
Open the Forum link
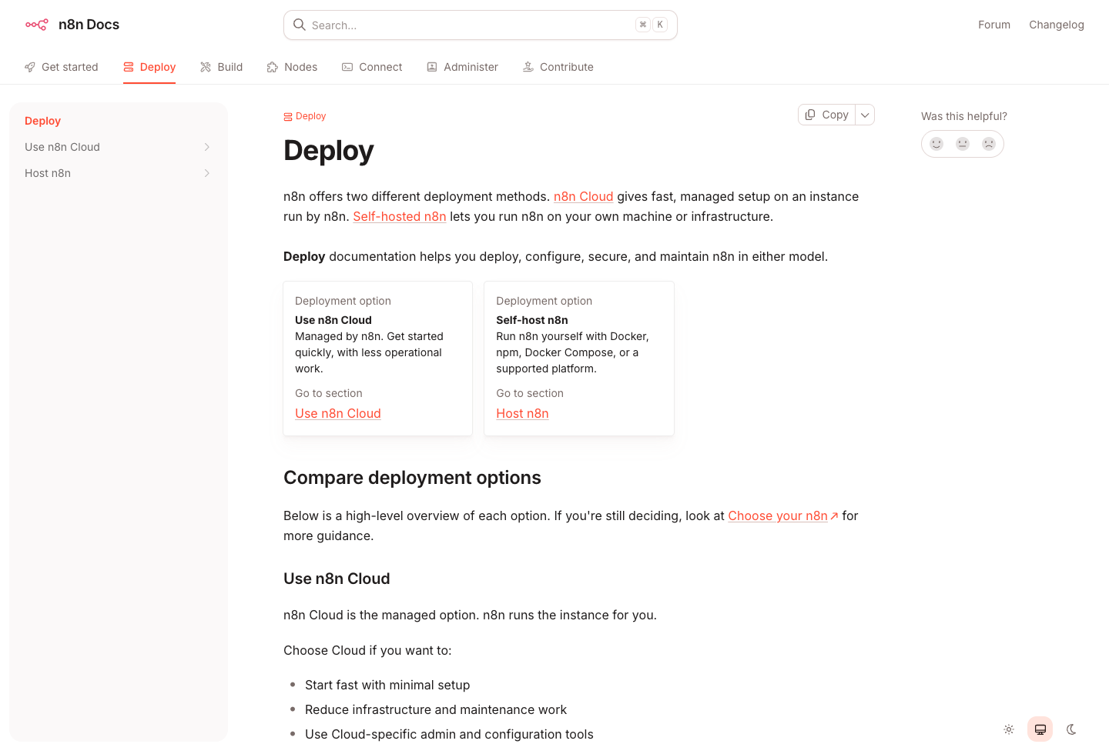(994, 25)
